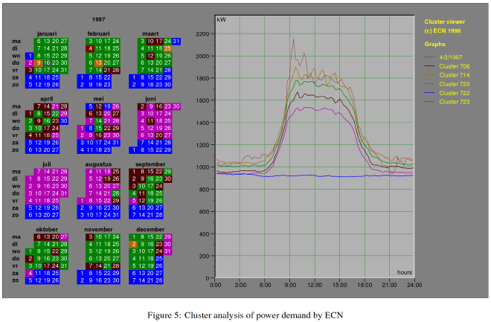Screen dimensions: 491x322
Task: Click the juni month heading
Action: 150,99
